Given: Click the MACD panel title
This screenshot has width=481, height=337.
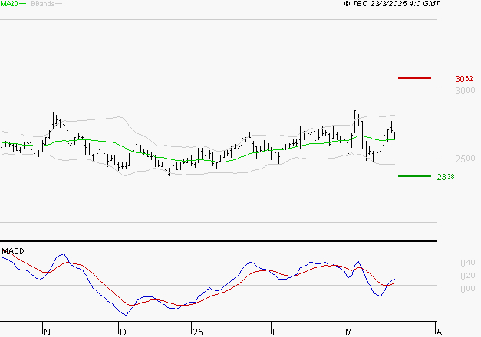Looking at the screenshot, I should click(x=13, y=251).
